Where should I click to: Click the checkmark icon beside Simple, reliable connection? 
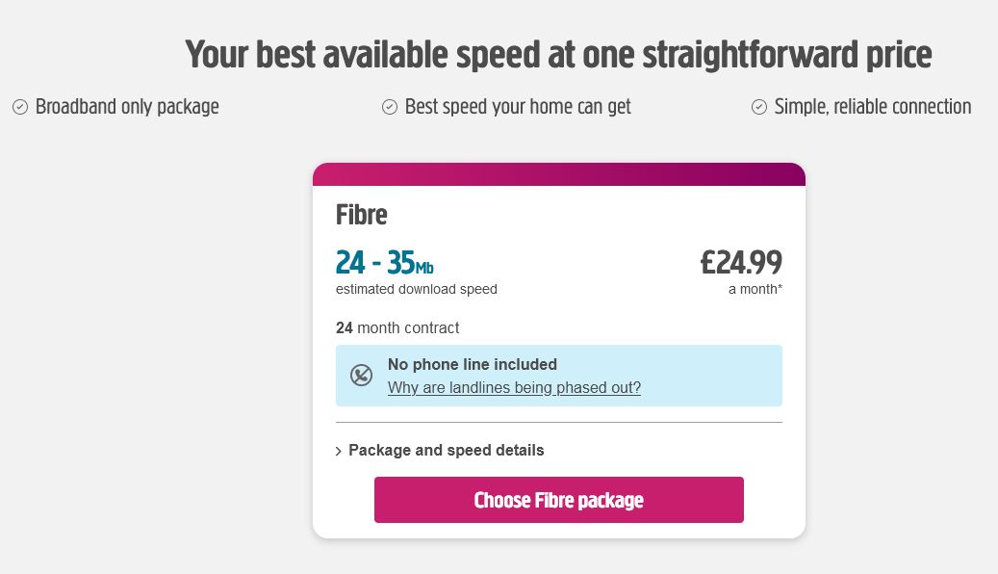click(758, 106)
